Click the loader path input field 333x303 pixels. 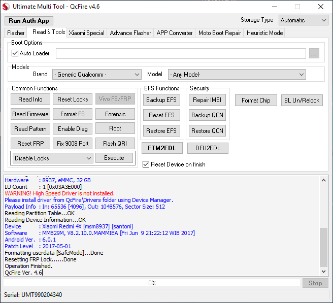pos(181,53)
